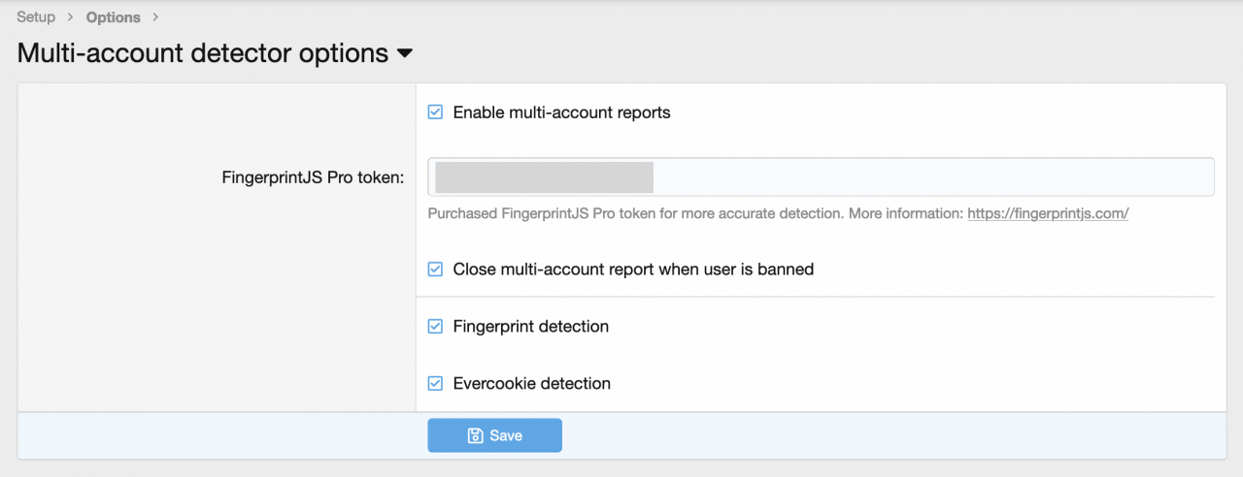Click the chevron separator after Options

[x=155, y=17]
